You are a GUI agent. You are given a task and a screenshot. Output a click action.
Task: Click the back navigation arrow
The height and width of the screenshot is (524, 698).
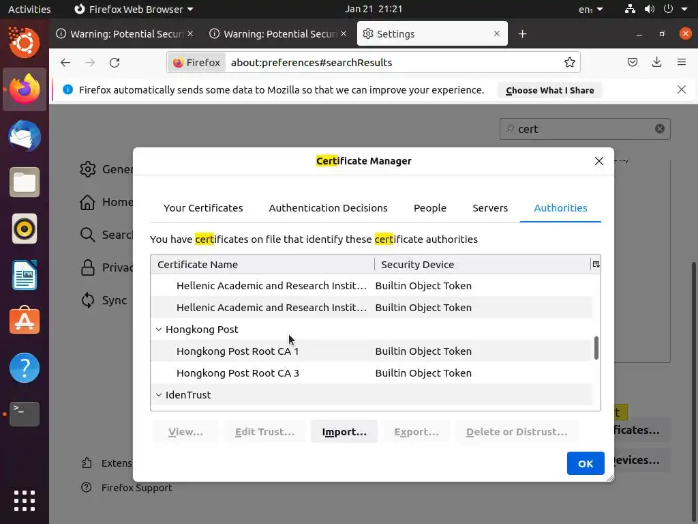point(65,62)
